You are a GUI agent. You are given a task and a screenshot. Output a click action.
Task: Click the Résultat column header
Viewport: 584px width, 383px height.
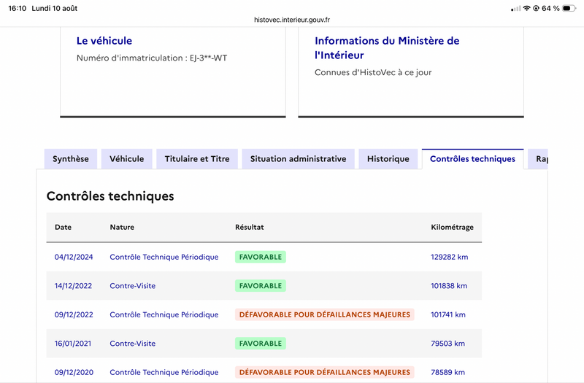249,227
